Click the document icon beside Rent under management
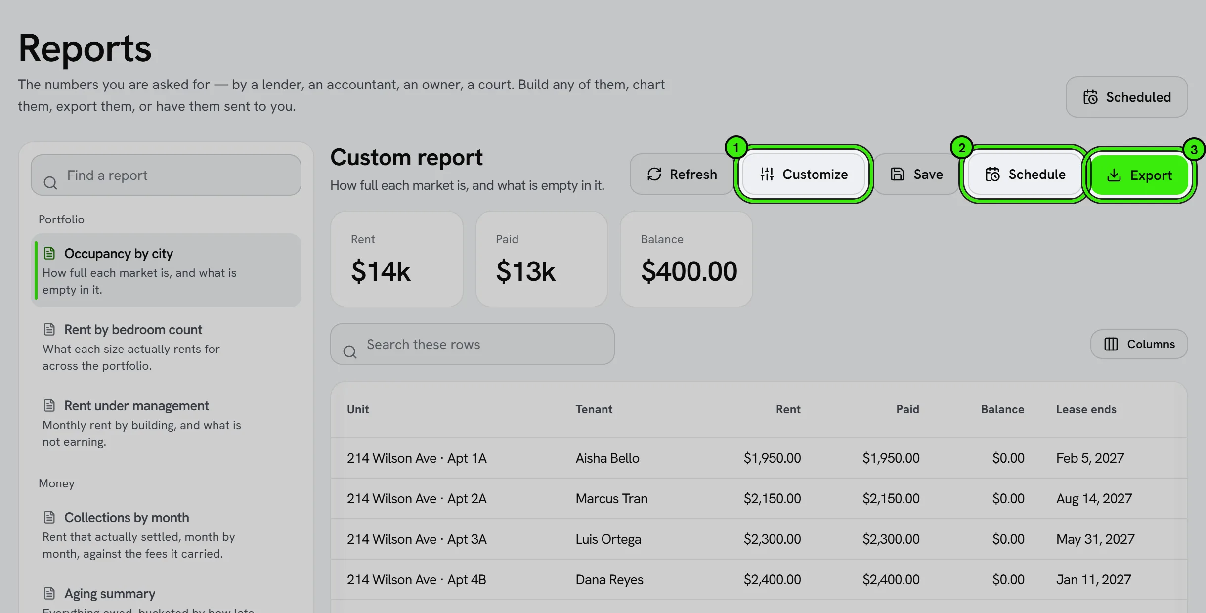 tap(49, 405)
